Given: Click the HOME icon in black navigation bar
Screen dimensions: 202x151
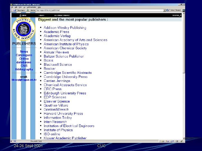Looking at the screenshot, I should [x=20, y=15].
